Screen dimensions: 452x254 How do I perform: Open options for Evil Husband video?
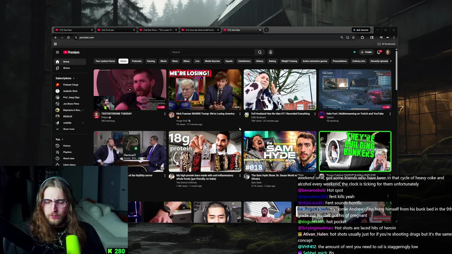point(315,114)
